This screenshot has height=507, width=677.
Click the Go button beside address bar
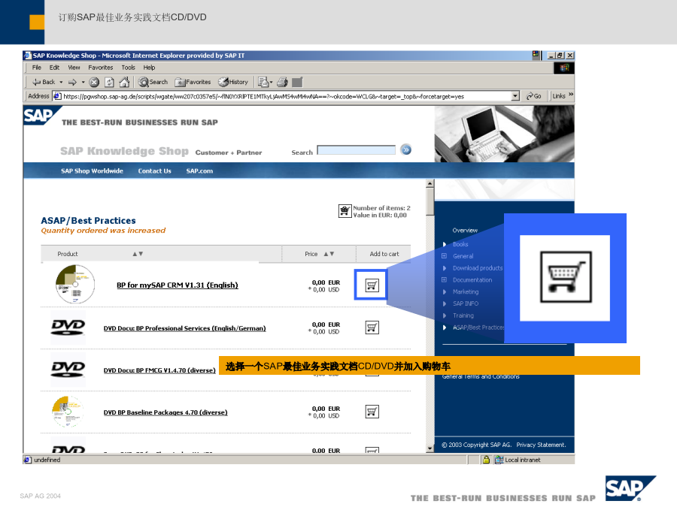point(533,96)
